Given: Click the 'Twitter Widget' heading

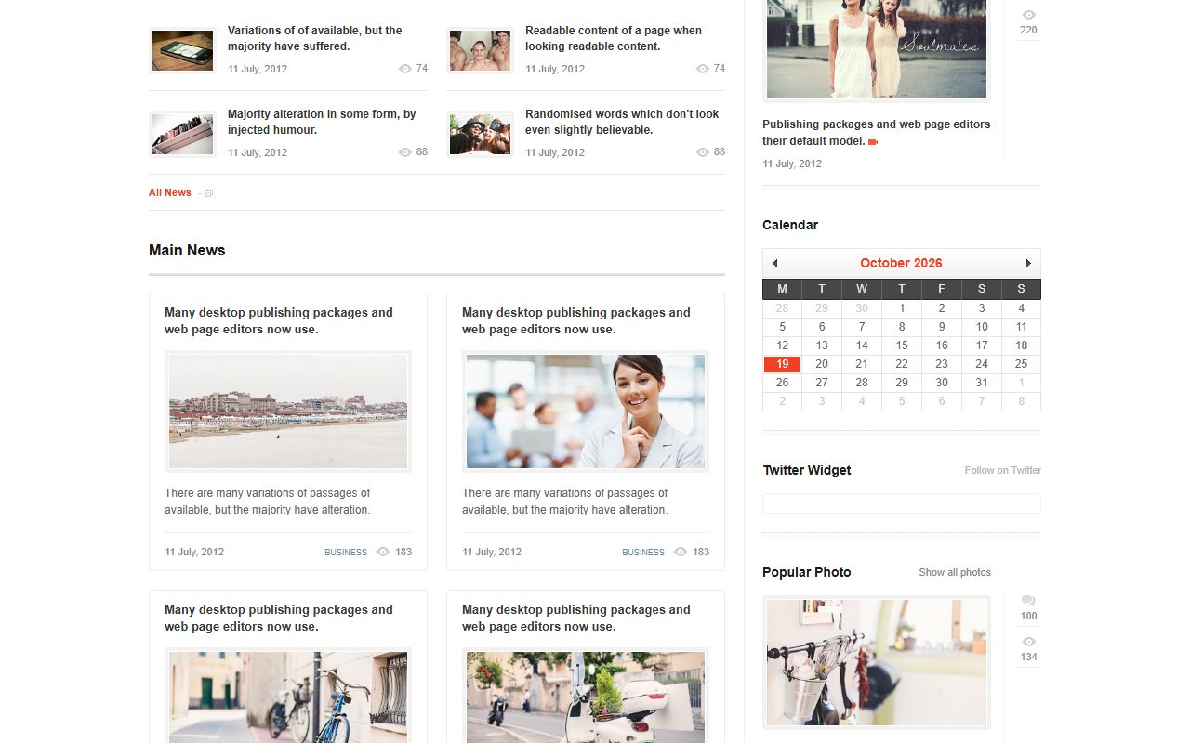Looking at the screenshot, I should click(807, 470).
